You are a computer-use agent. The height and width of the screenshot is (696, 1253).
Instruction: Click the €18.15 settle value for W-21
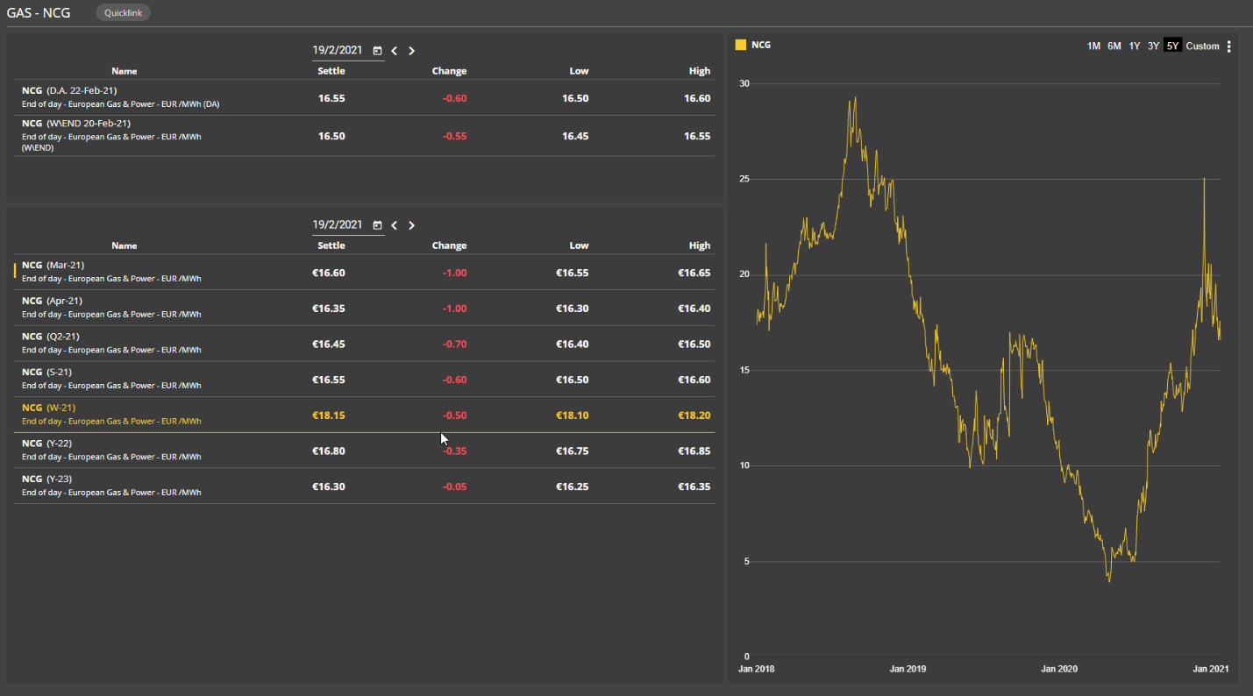click(329, 415)
